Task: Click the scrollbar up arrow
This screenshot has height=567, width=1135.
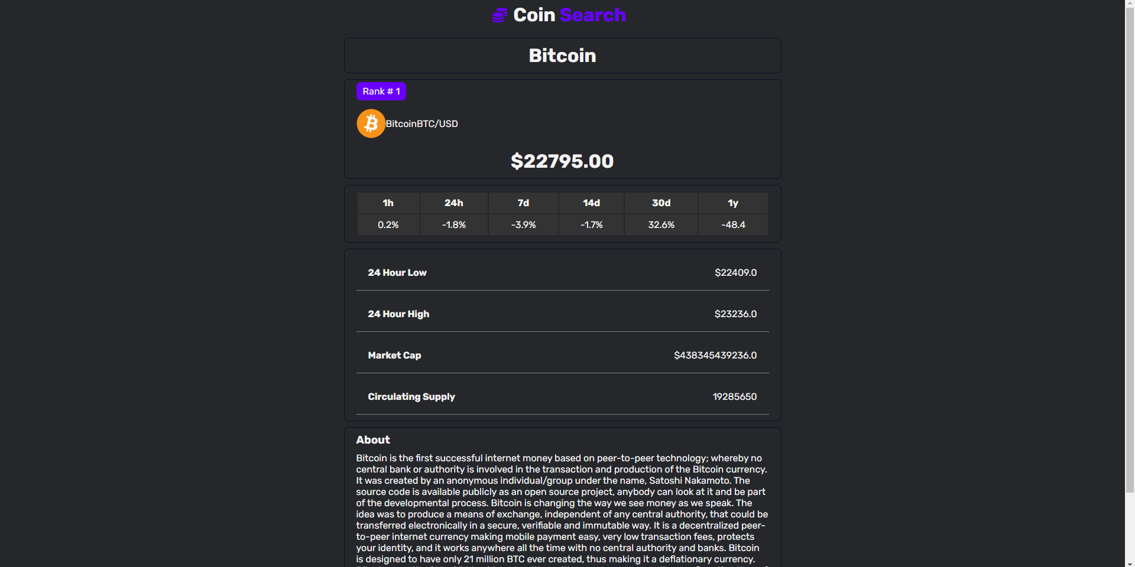Action: [1130, 2]
